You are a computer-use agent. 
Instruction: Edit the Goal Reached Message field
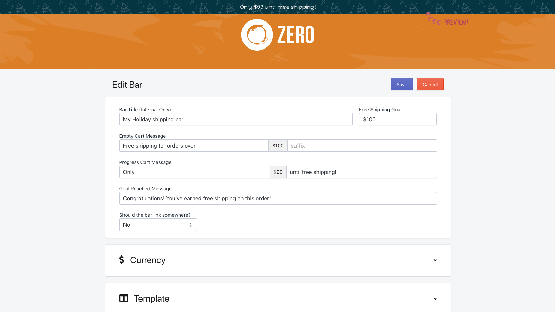coord(278,198)
